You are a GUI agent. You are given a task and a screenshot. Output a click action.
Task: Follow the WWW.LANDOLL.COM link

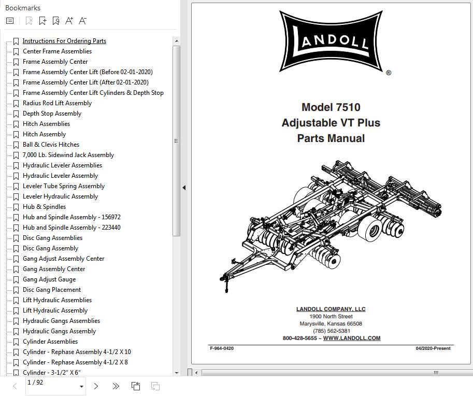pyautogui.click(x=352, y=338)
